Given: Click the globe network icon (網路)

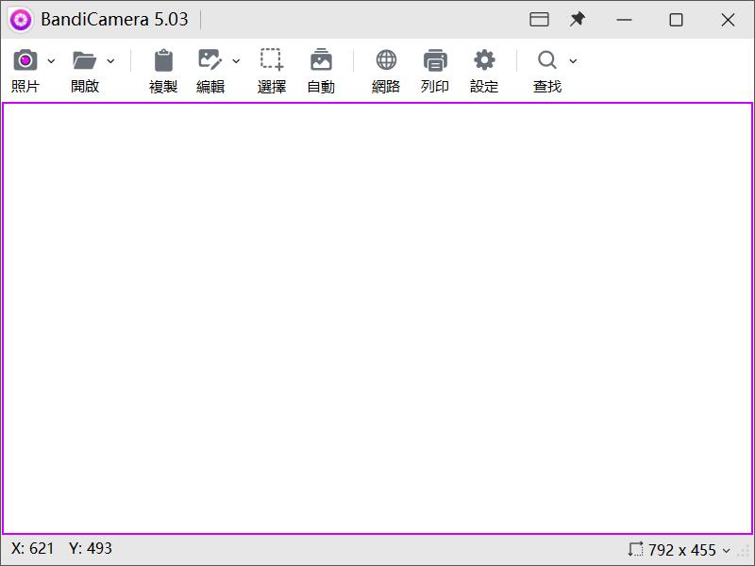Looking at the screenshot, I should pos(386,61).
